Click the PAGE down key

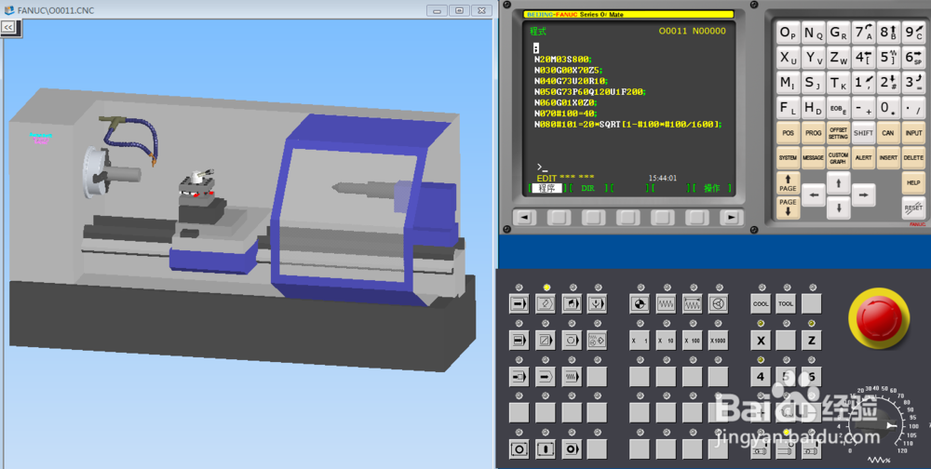click(788, 208)
